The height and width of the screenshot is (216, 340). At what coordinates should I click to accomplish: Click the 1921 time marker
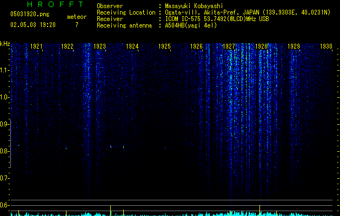pos(36,46)
